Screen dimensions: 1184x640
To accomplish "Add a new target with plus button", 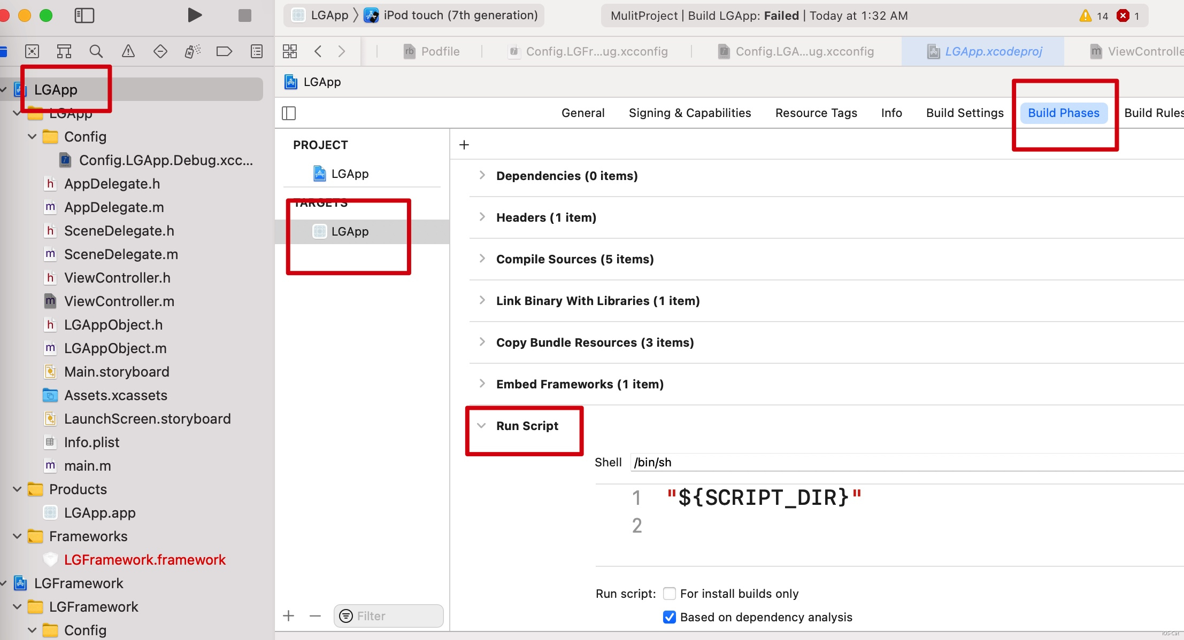I will (289, 616).
